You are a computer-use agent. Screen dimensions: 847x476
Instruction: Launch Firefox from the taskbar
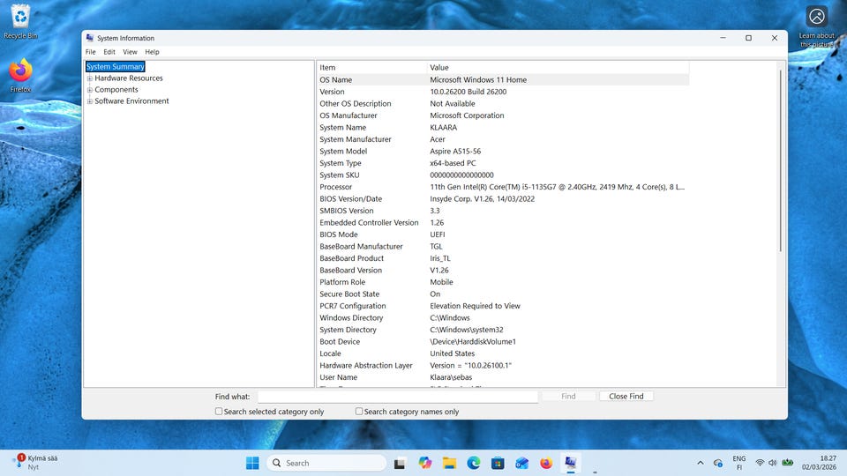point(546,463)
